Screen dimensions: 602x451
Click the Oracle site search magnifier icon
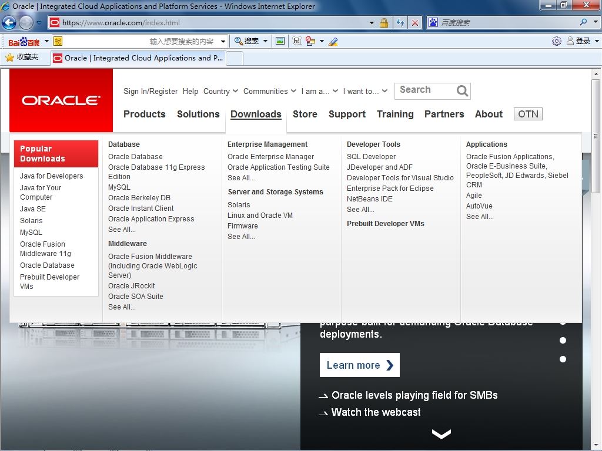(462, 91)
